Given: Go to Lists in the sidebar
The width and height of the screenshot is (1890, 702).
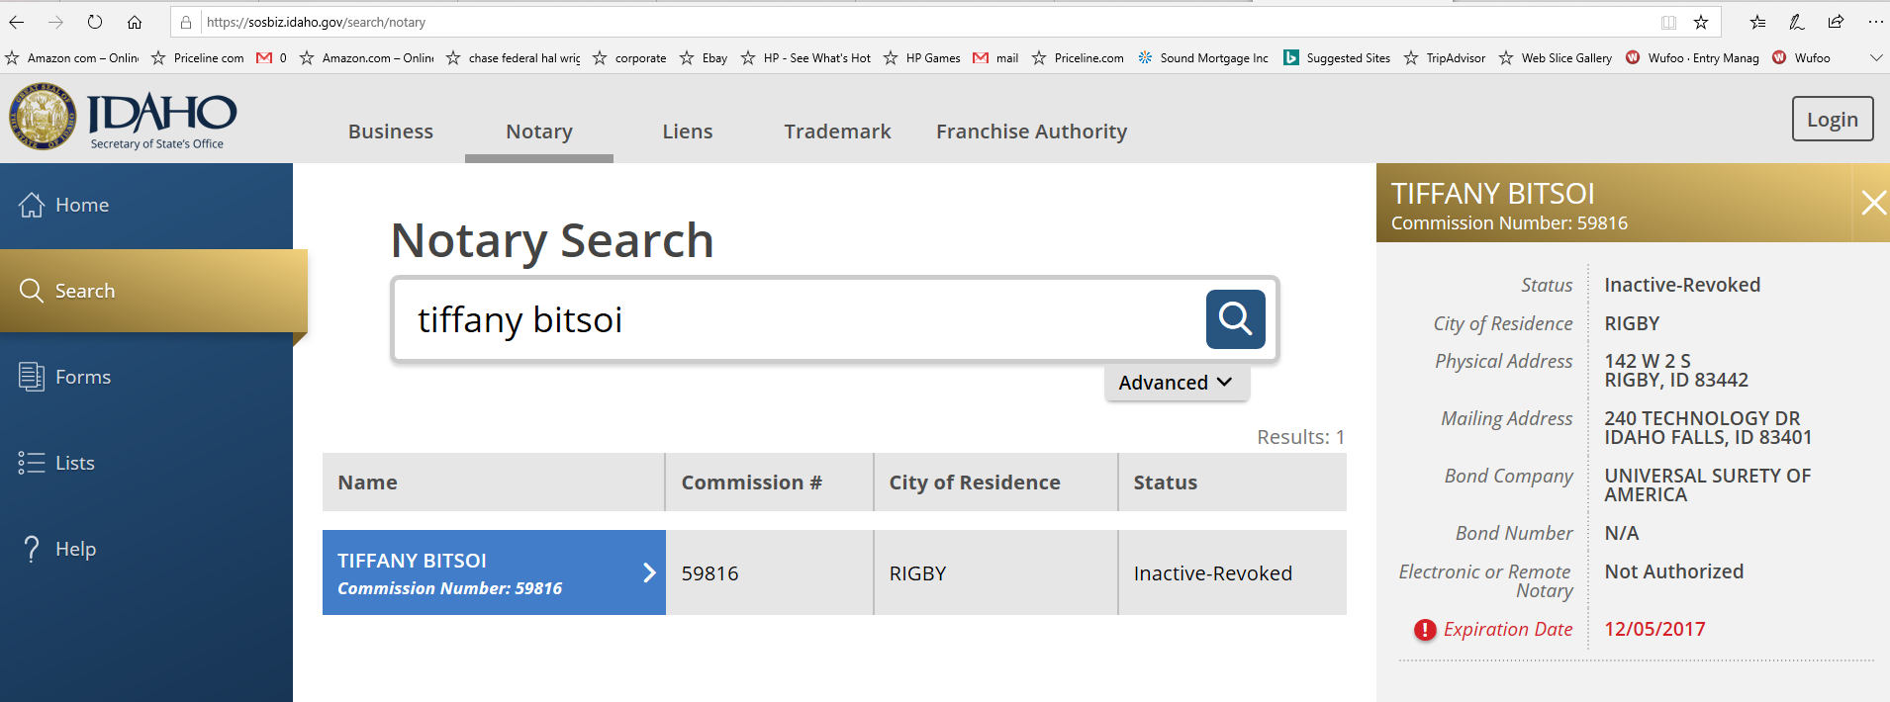Looking at the screenshot, I should click(x=74, y=463).
